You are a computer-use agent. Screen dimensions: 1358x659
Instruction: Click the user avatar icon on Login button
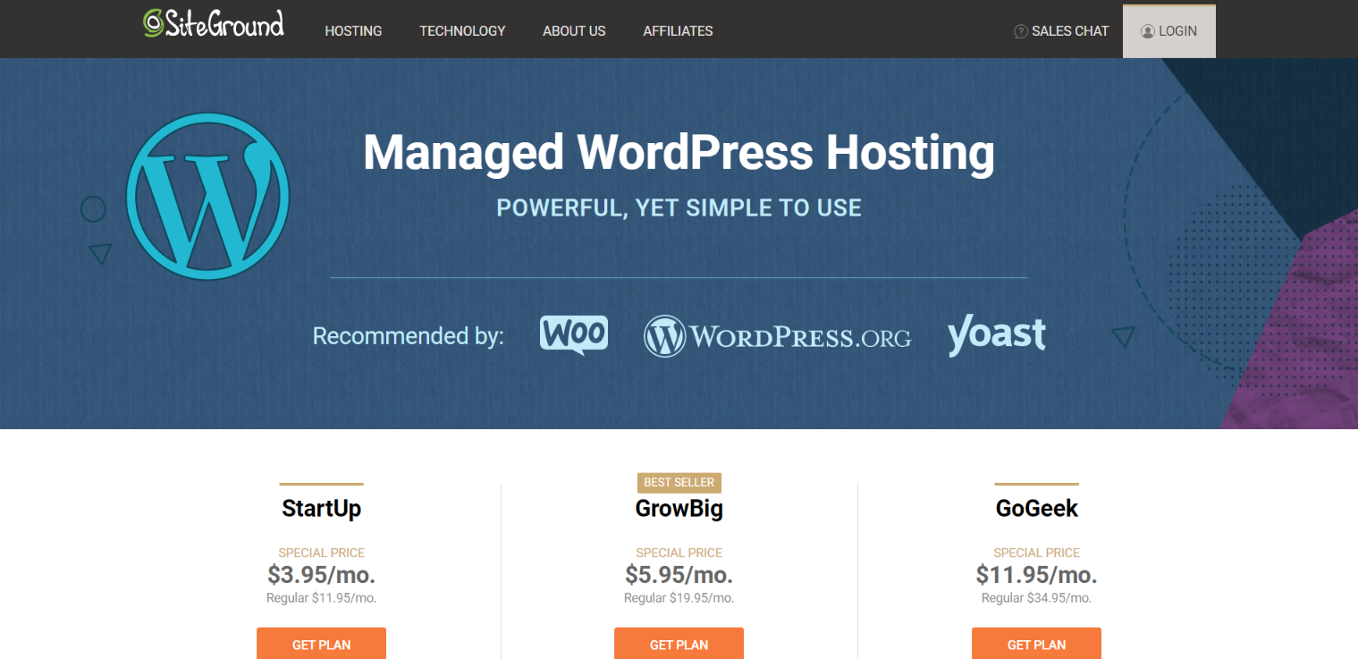1147,30
